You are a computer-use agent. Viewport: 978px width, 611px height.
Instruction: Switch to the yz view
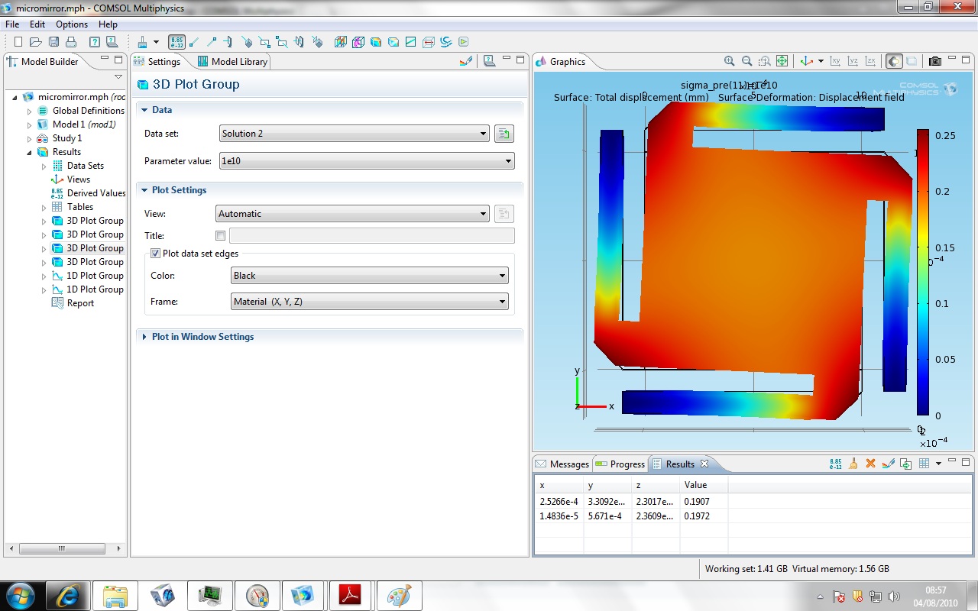point(853,61)
